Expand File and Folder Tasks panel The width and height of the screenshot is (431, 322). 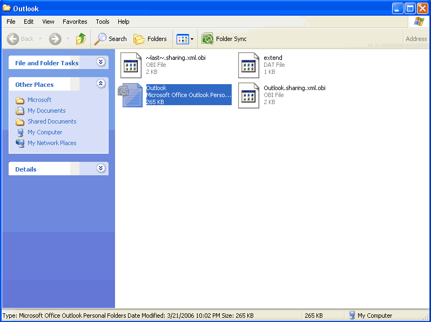point(101,62)
